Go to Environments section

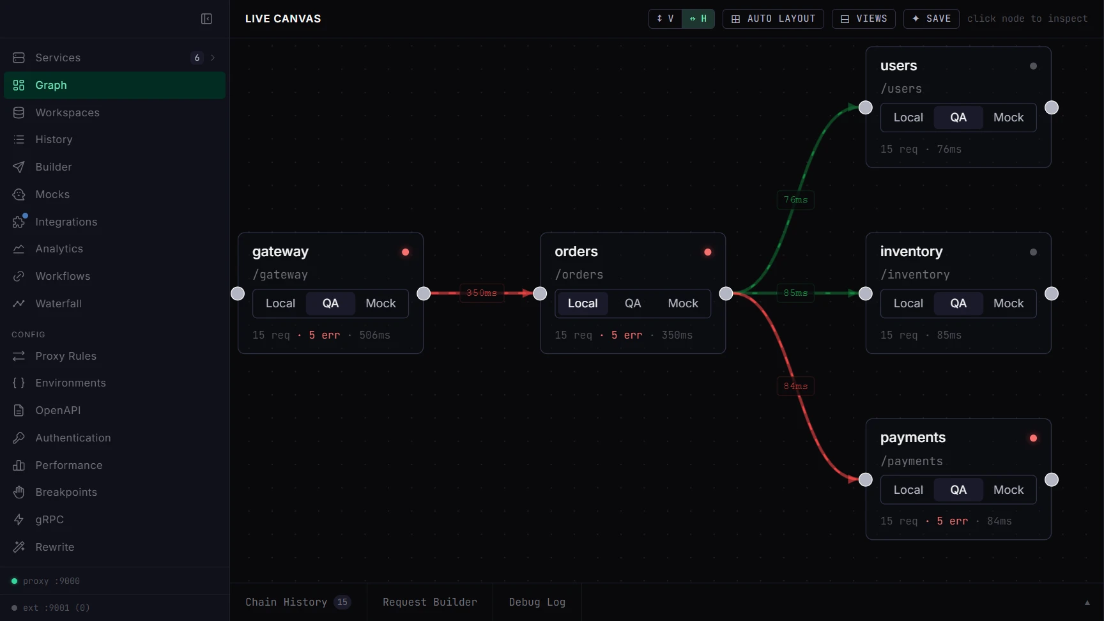pos(115,383)
